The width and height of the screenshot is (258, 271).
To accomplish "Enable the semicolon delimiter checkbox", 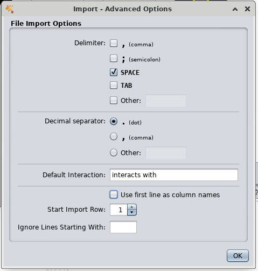I will coord(114,58).
